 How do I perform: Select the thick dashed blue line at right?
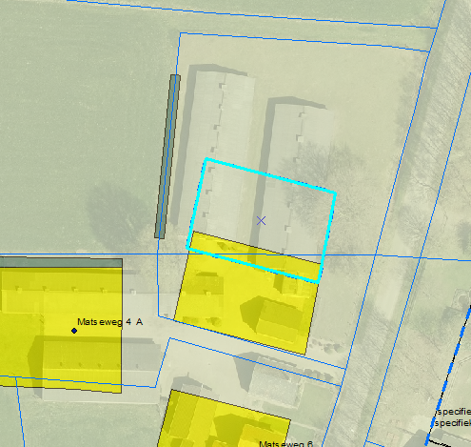(x=448, y=375)
